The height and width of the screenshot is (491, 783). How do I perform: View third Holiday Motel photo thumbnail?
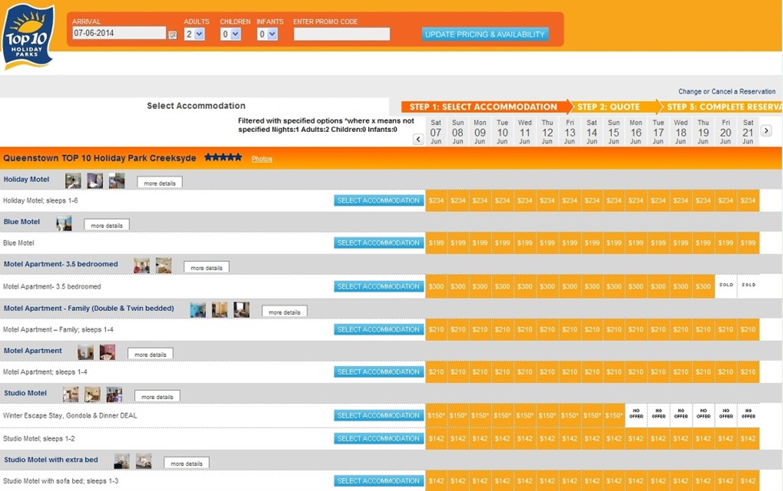[x=116, y=181]
